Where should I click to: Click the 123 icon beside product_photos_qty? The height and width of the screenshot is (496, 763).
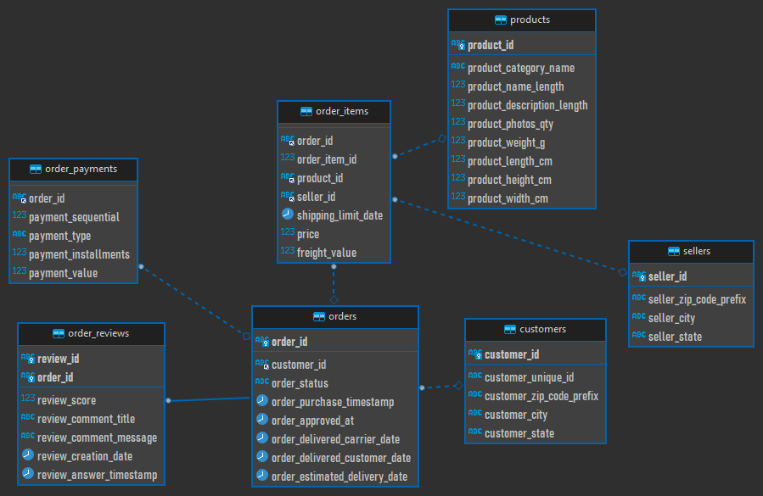[458, 123]
